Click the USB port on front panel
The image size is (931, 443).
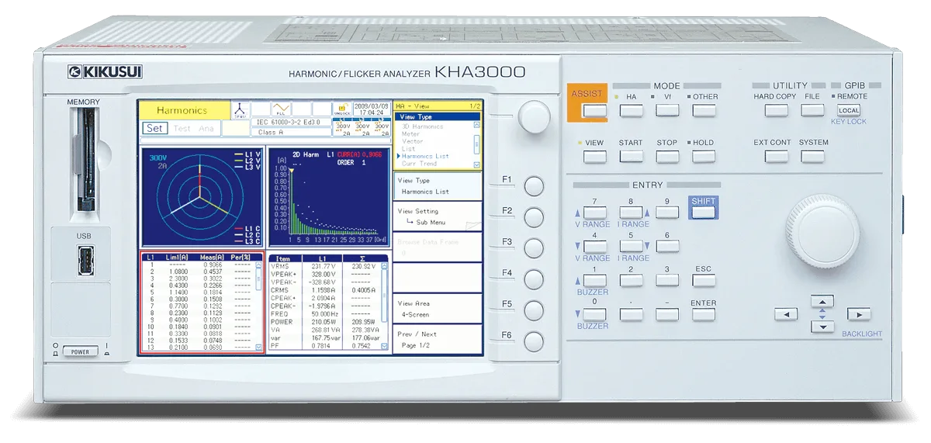click(x=84, y=261)
